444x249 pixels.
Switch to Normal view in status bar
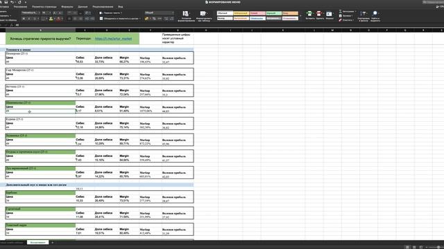point(407,247)
